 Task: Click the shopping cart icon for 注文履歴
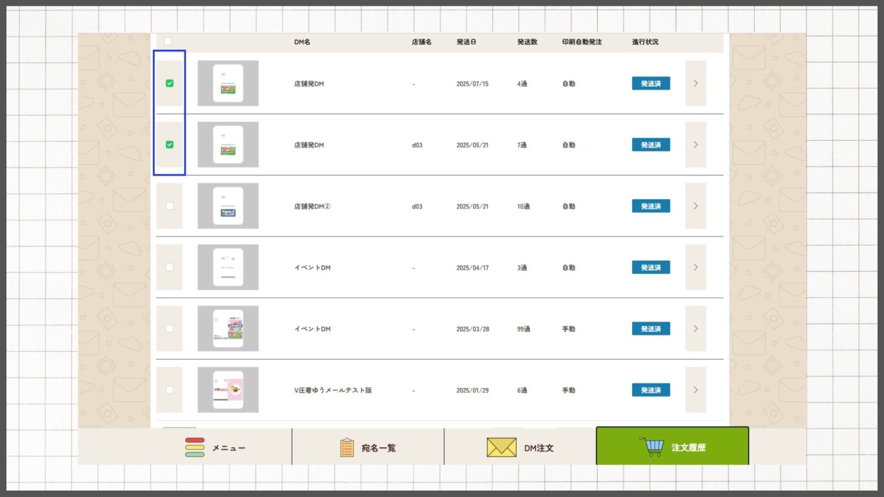pos(653,447)
